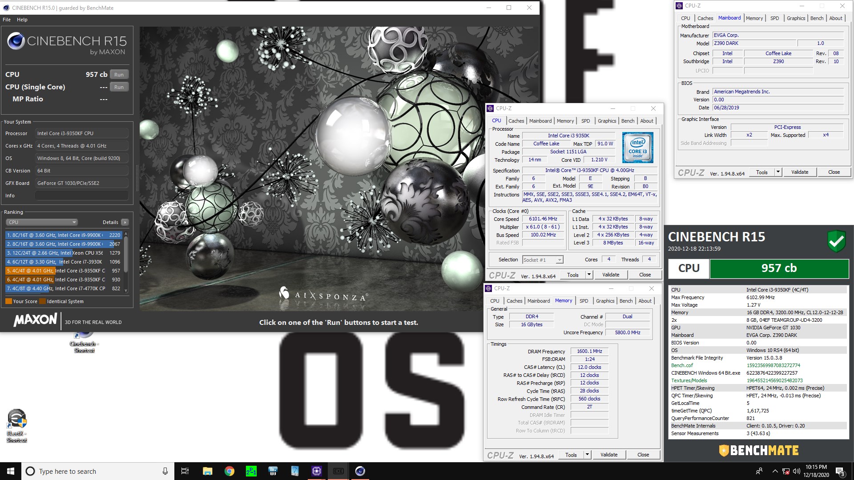The image size is (854, 480).
Task: Click Tools button in Memory CPU-Z window
Action: [571, 455]
